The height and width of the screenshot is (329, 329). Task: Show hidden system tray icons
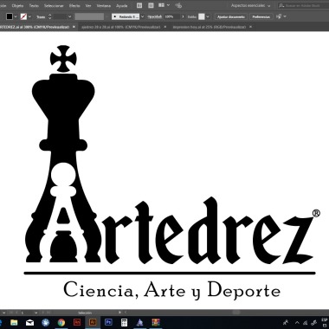coord(297,323)
